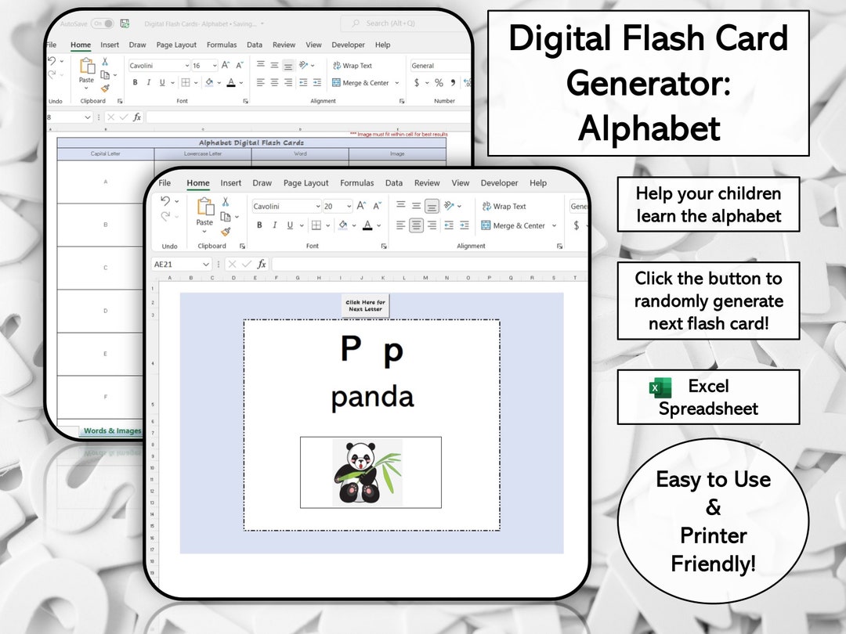
Task: Expand the Borders options dropdown
Action: pyautogui.click(x=327, y=225)
